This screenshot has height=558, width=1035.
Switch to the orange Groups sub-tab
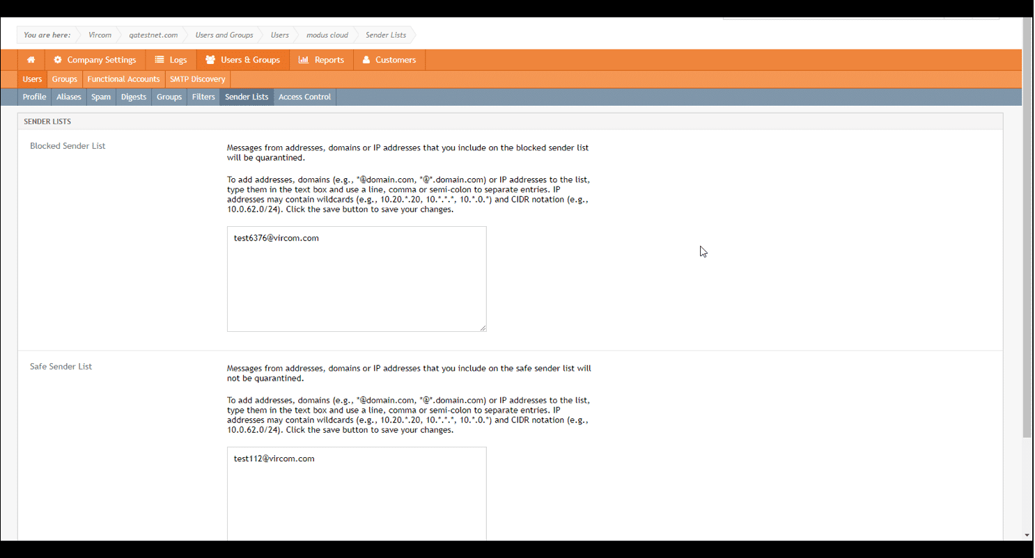click(65, 79)
